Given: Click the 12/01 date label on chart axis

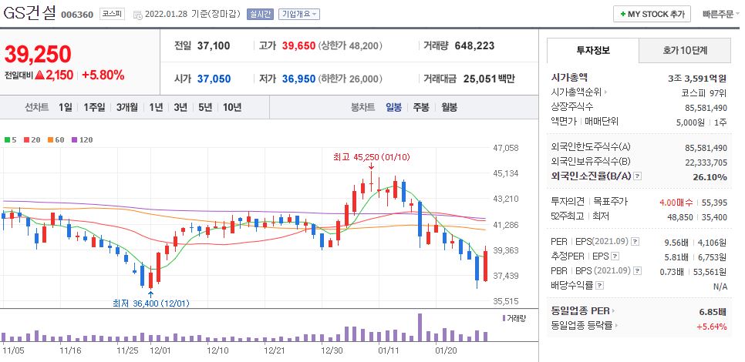Looking at the screenshot, I should (160, 350).
